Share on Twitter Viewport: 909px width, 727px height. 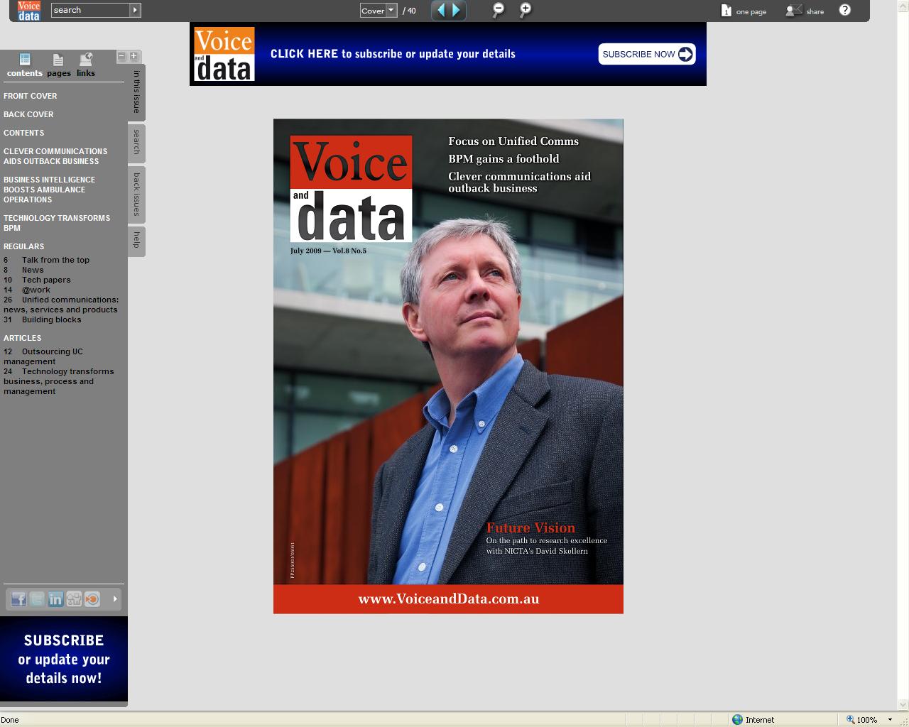(37, 599)
